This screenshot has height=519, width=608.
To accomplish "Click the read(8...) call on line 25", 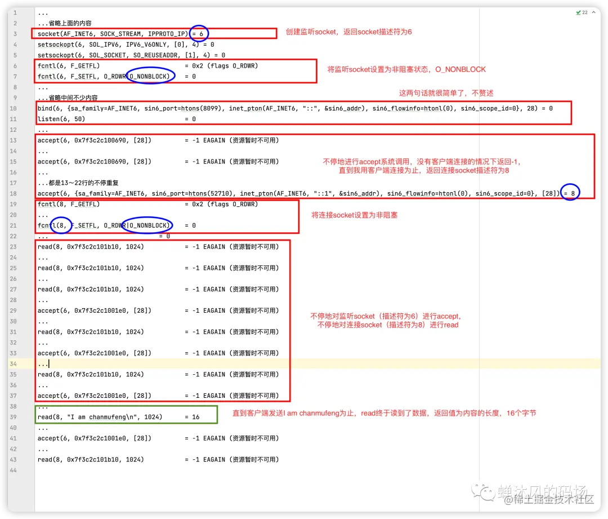I will click(x=158, y=268).
